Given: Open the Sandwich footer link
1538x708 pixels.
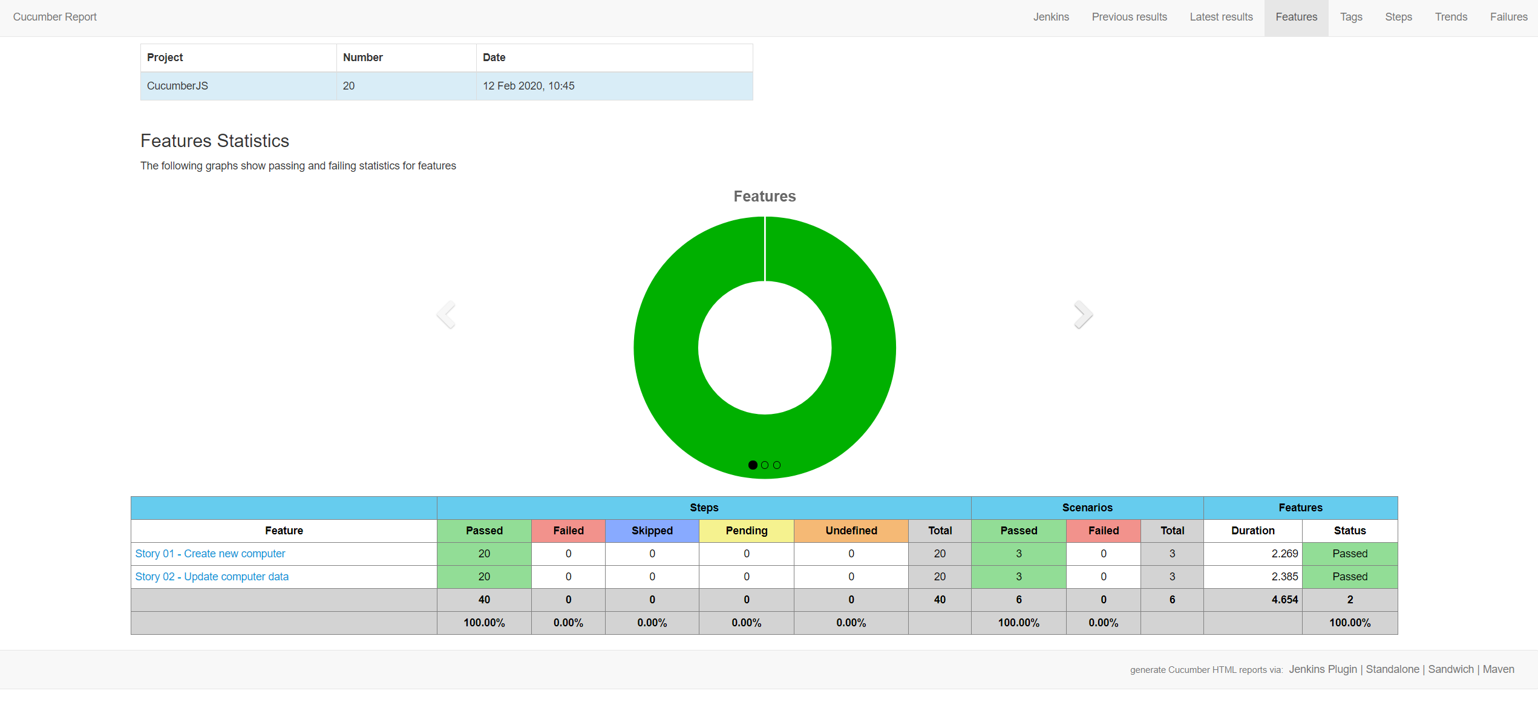Looking at the screenshot, I should point(1451,669).
